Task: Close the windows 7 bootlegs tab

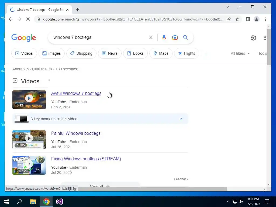Action: [67, 10]
